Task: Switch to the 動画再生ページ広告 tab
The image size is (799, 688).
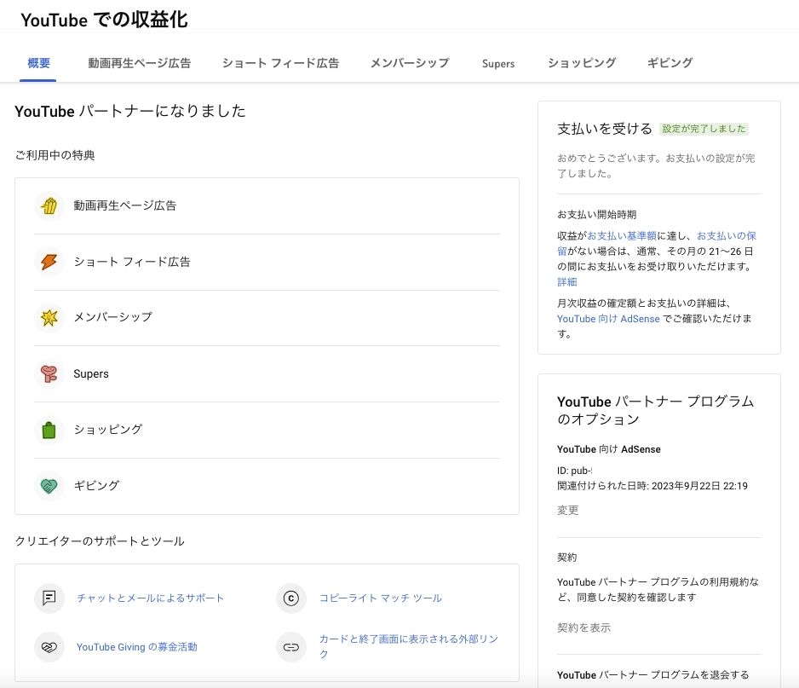Action: (139, 63)
